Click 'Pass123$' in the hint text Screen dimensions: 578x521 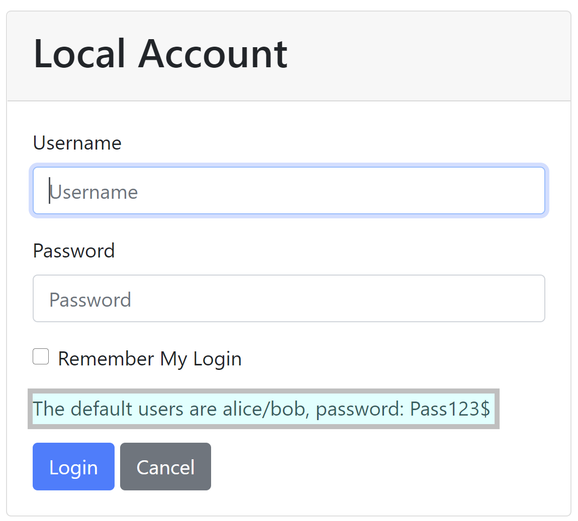[450, 409]
